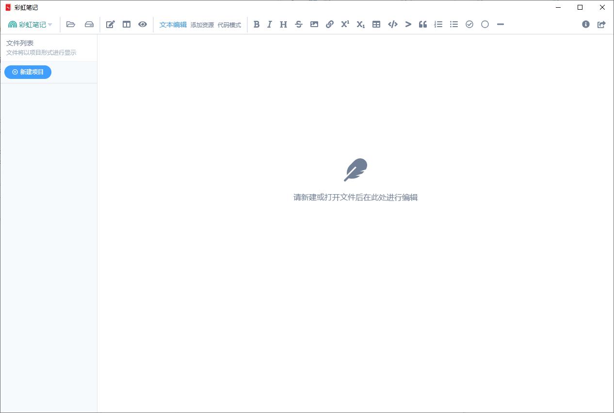
Task: Insert a blockquote
Action: click(422, 24)
